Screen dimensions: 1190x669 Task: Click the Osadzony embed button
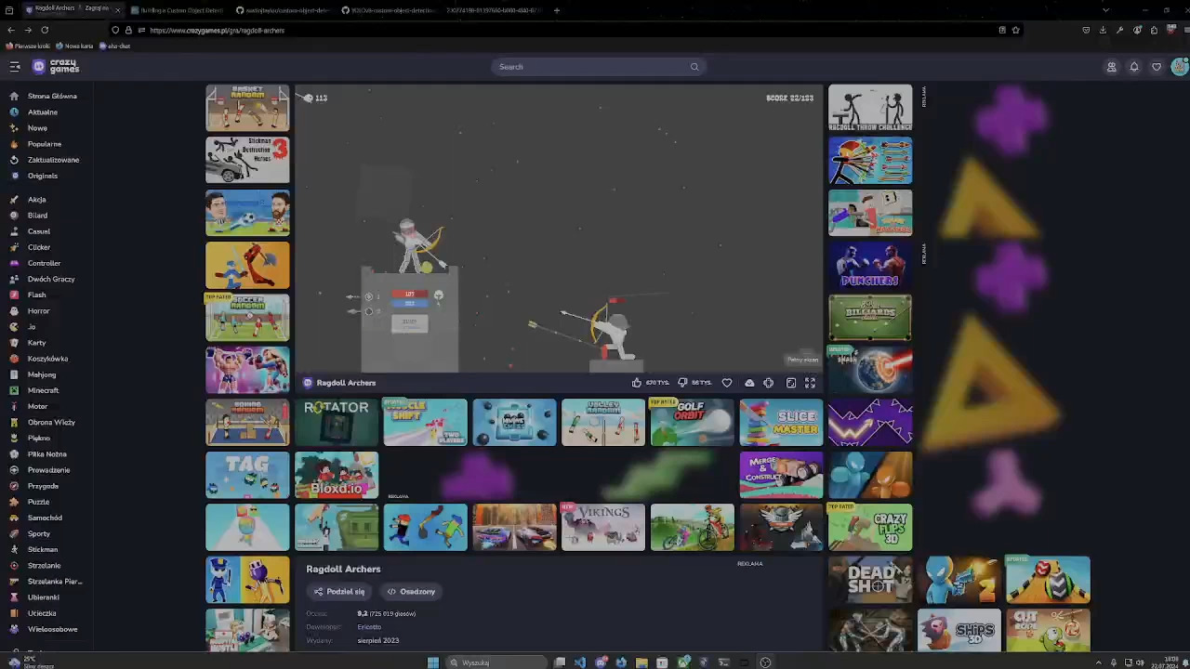[x=411, y=592]
